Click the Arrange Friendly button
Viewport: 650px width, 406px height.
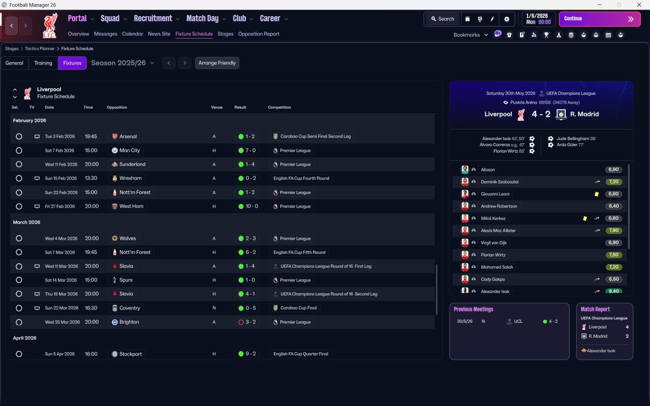tap(217, 63)
